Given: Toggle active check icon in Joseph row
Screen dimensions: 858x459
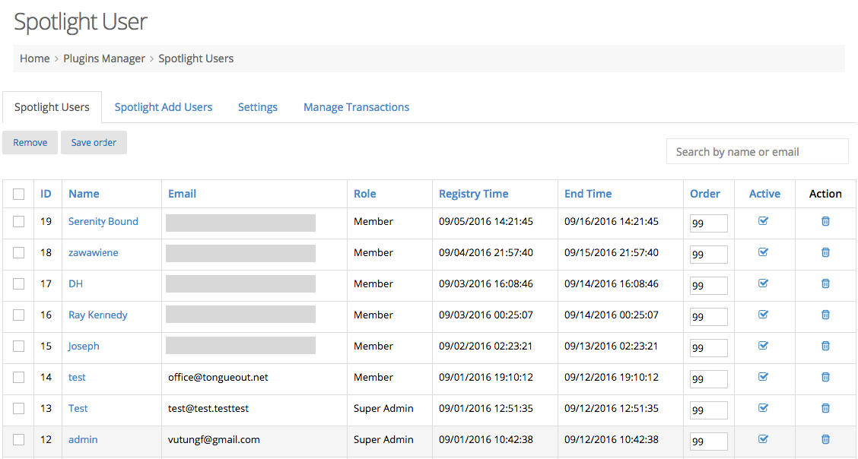Looking at the screenshot, I should pyautogui.click(x=764, y=345).
